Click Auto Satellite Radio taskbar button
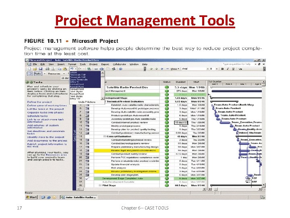Image resolution: width=290 pixels, height=218 pixels. pyautogui.click(x=79, y=197)
